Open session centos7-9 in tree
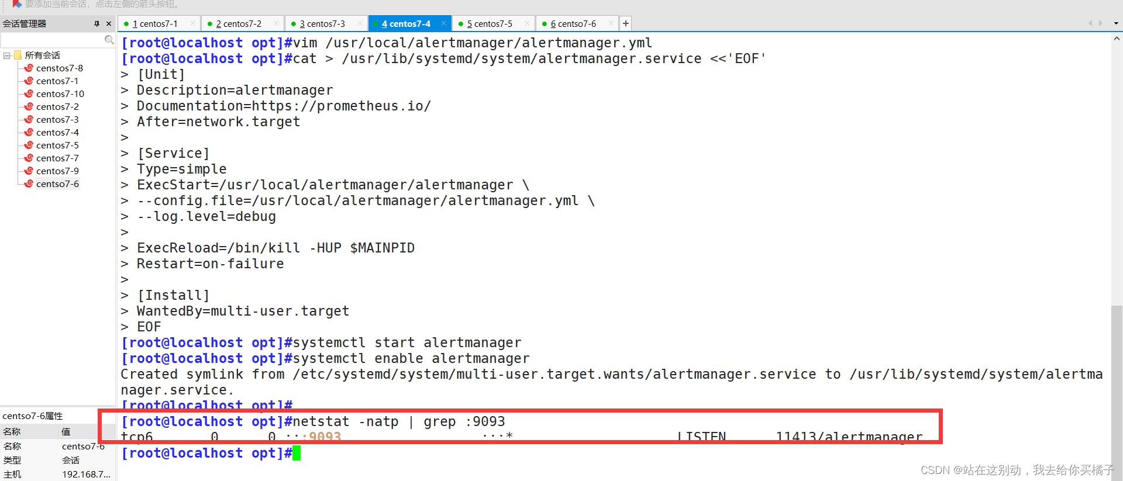The height and width of the screenshot is (481, 1123). [x=57, y=171]
